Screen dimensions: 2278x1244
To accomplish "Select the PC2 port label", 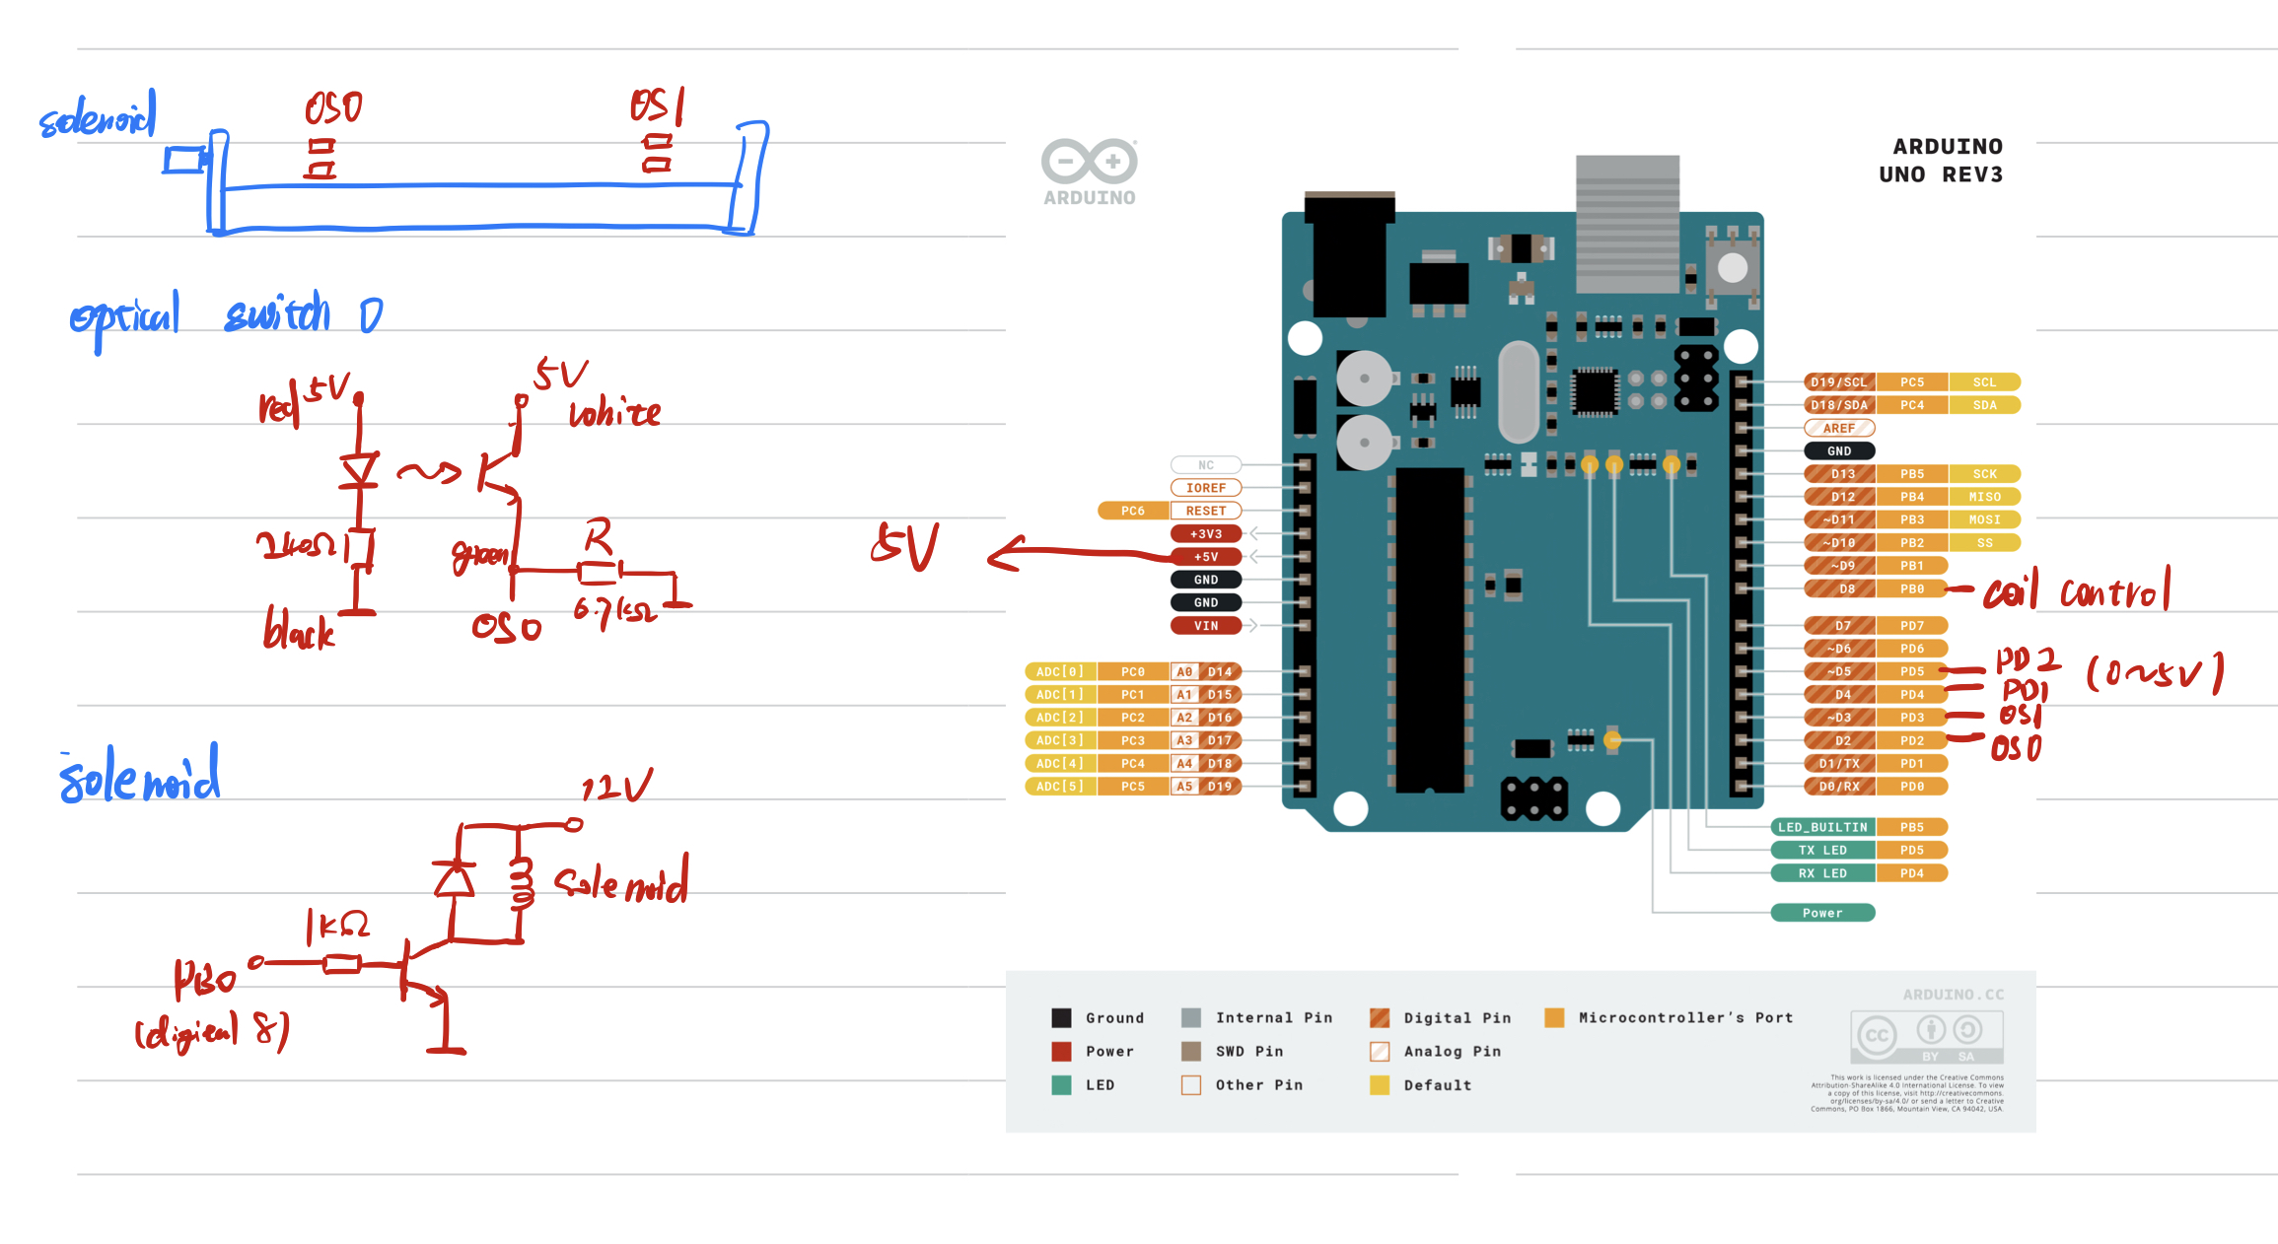I will click(1133, 718).
